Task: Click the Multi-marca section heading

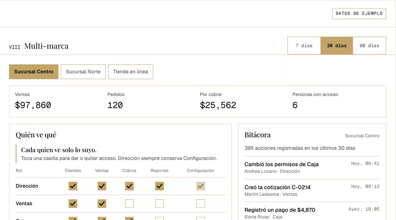Action: point(46,46)
